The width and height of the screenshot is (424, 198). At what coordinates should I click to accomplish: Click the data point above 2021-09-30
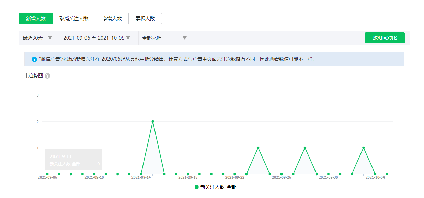tap(328, 174)
